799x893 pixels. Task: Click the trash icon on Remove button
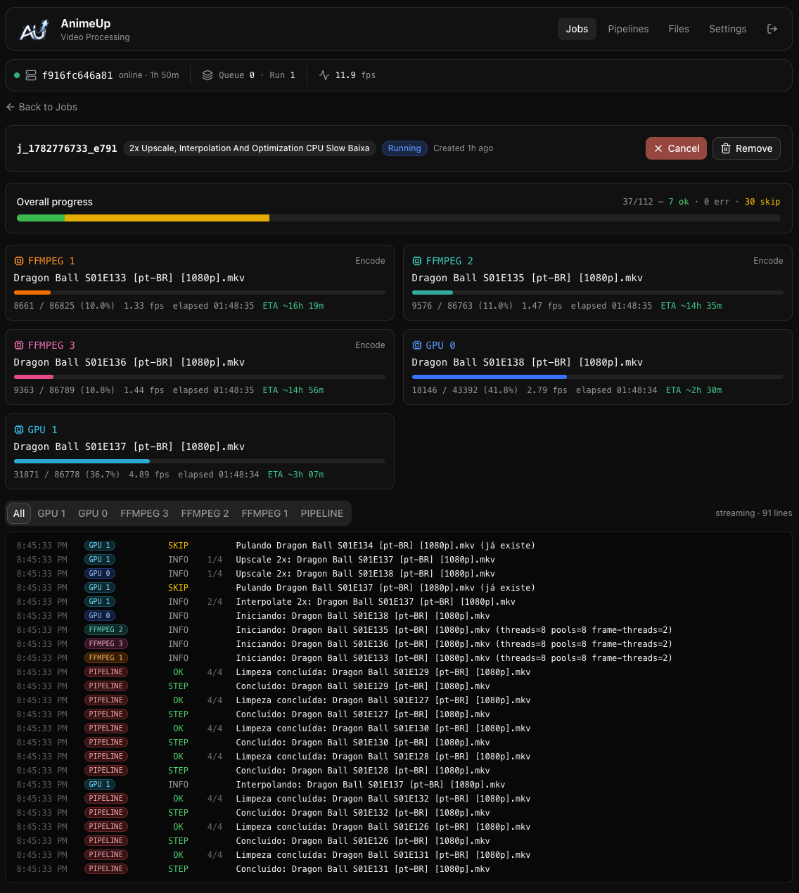(726, 148)
